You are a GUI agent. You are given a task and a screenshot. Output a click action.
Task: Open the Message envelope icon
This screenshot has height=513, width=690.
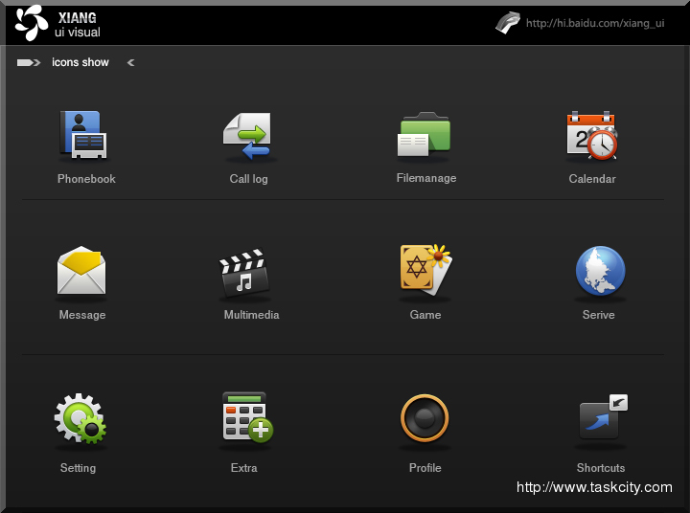(81, 271)
